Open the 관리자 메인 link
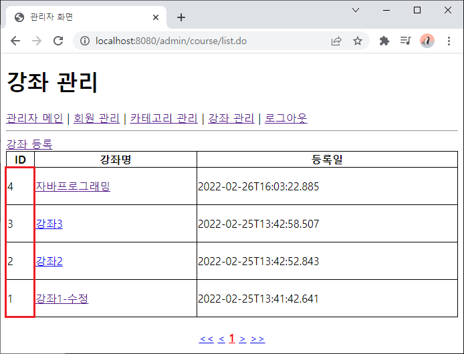 [x=35, y=118]
